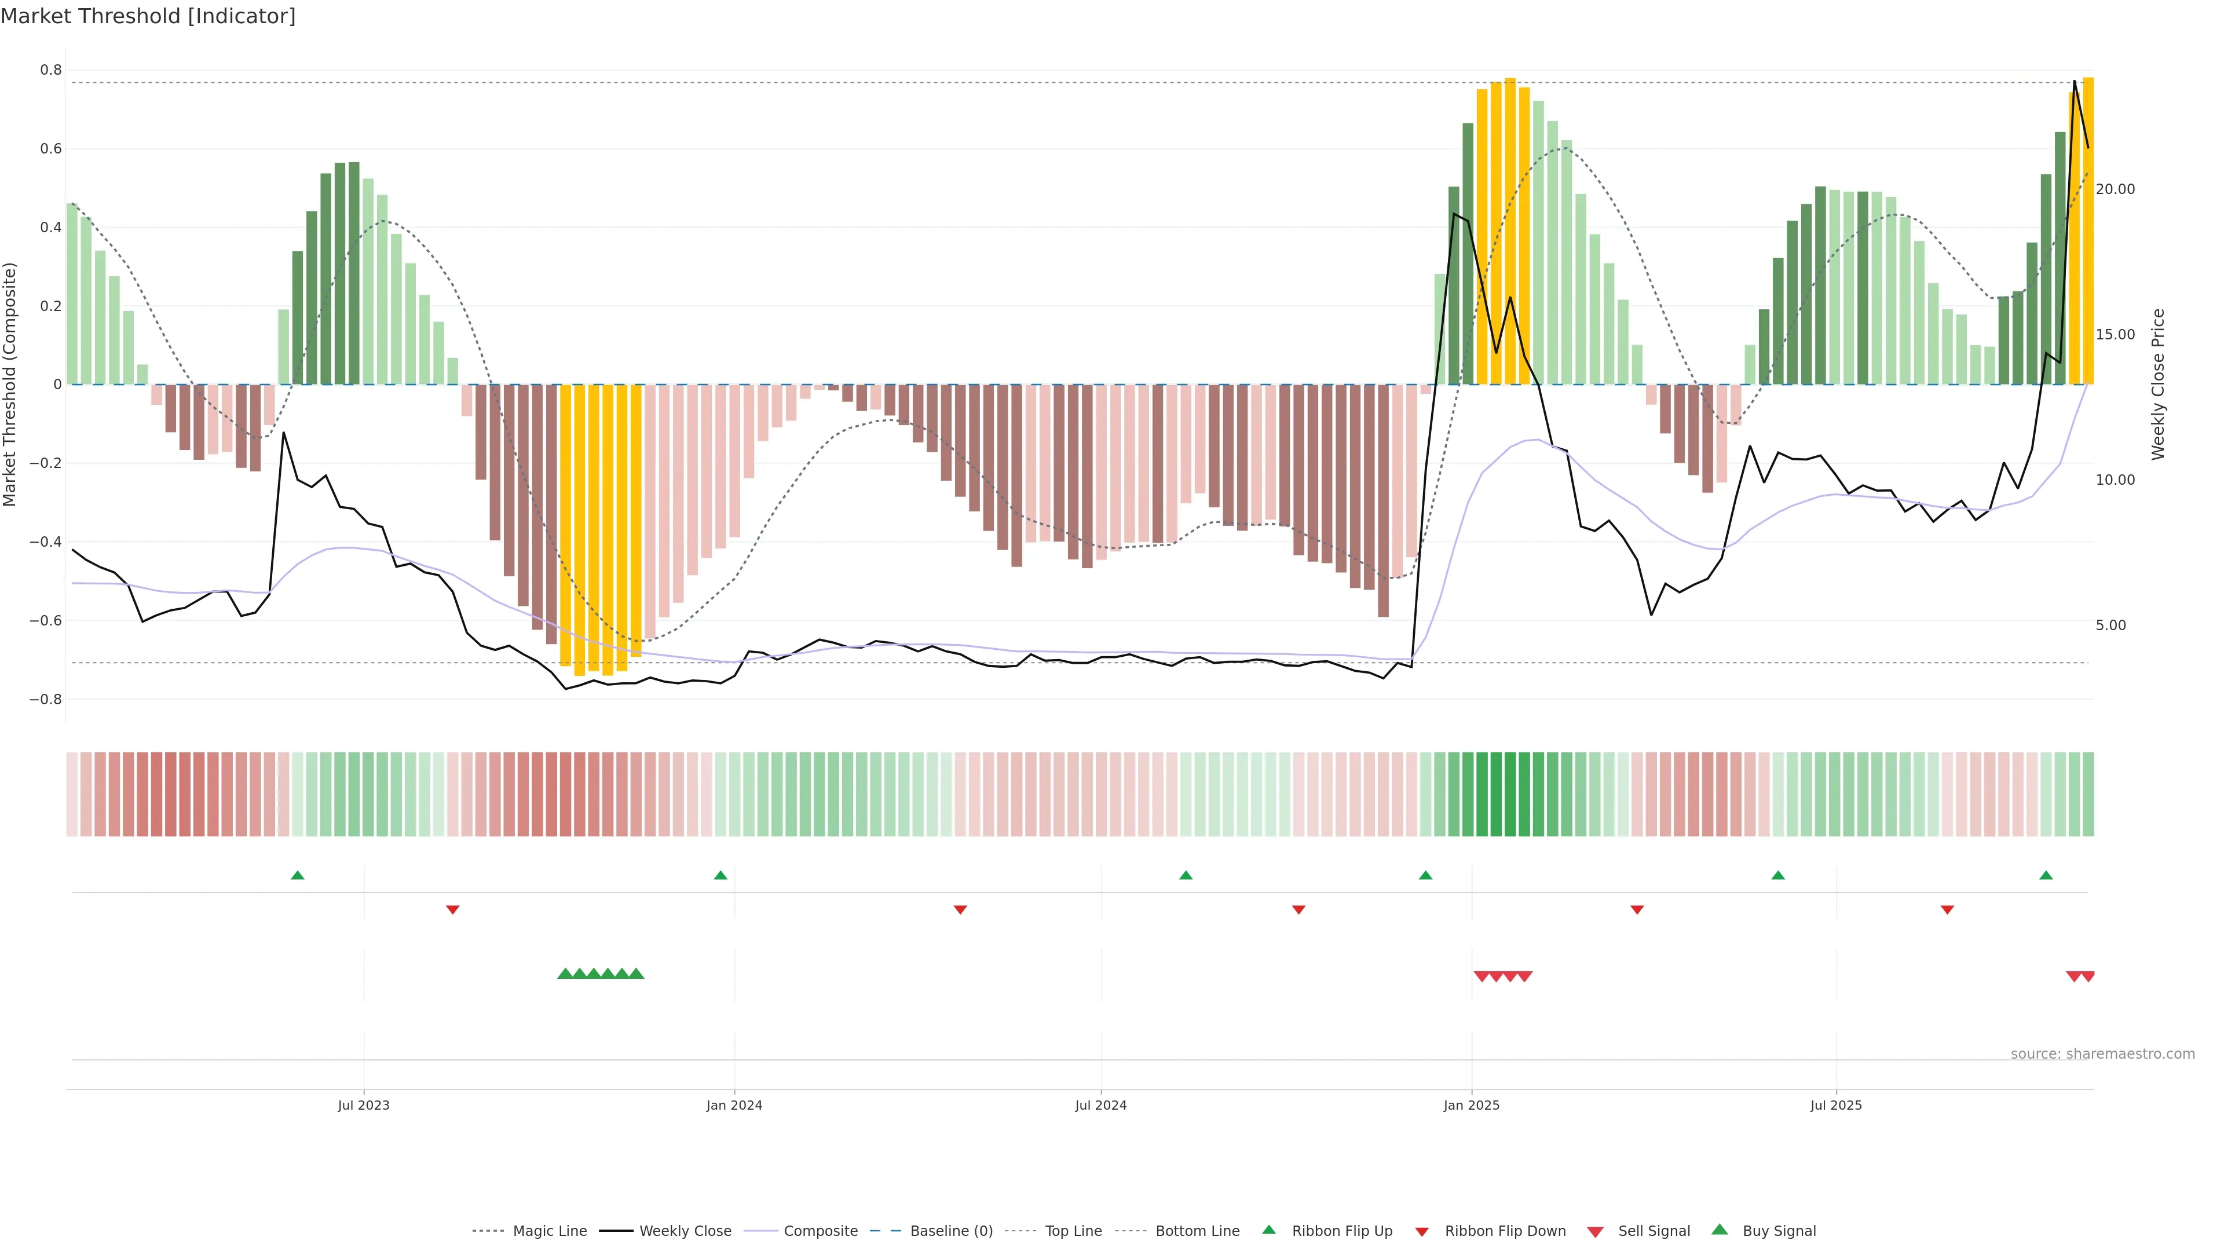
Task: Click the Sell Signal legend triangle icon
Action: [x=1596, y=1232]
